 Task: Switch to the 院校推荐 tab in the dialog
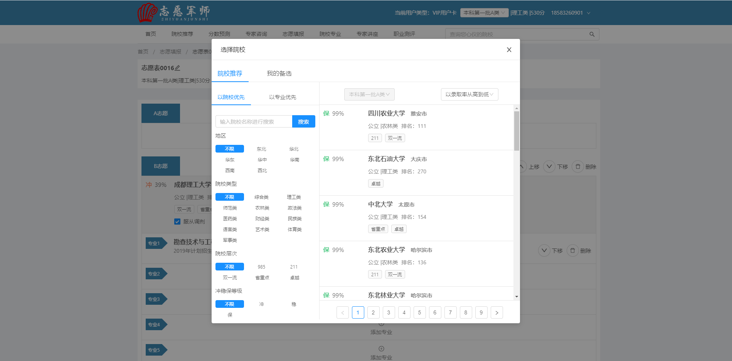click(230, 73)
